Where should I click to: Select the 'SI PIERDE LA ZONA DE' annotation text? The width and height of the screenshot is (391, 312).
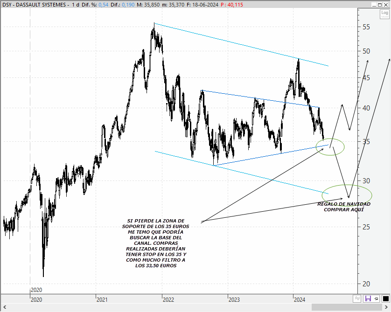click(x=156, y=221)
